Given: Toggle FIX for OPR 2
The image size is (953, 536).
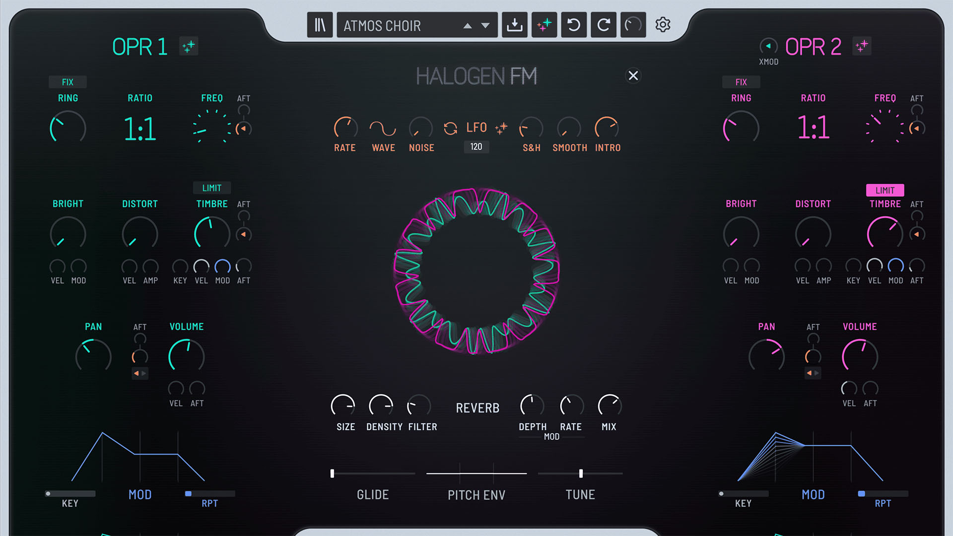Looking at the screenshot, I should pyautogui.click(x=741, y=82).
